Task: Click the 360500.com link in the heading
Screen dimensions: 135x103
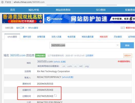Action: pyautogui.click(x=18, y=55)
